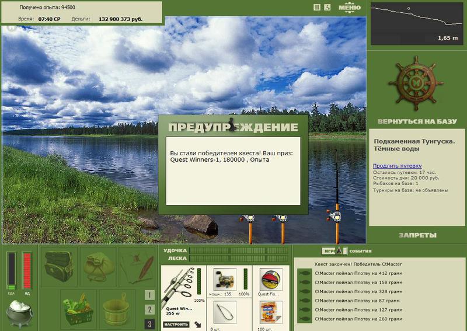Click the УДОЧКА tension indicator bar

click(x=239, y=250)
